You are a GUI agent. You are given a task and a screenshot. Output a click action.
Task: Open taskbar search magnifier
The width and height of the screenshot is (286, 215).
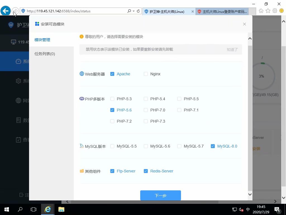tap(20, 209)
